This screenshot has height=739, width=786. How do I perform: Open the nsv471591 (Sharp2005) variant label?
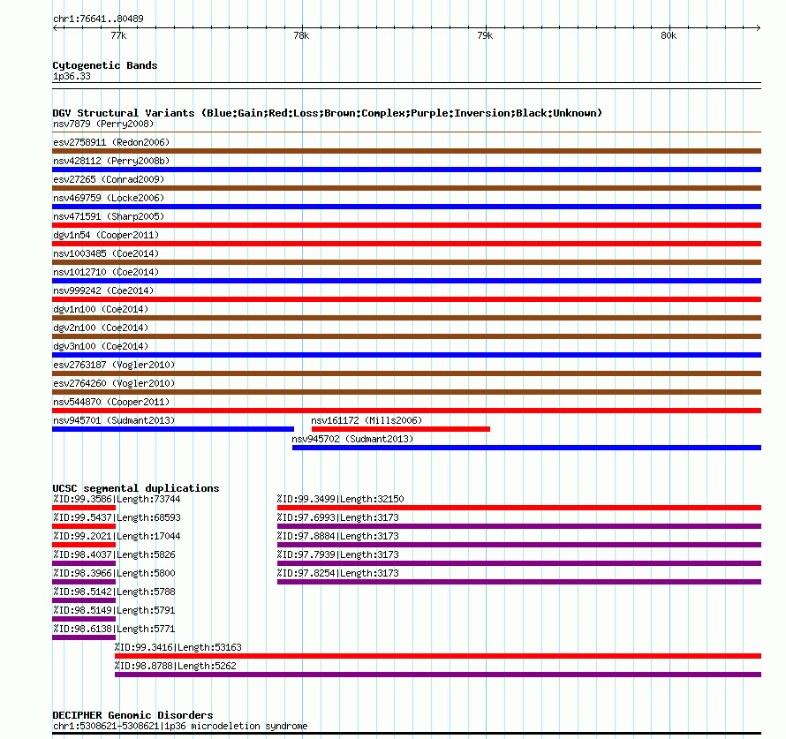[x=109, y=216]
